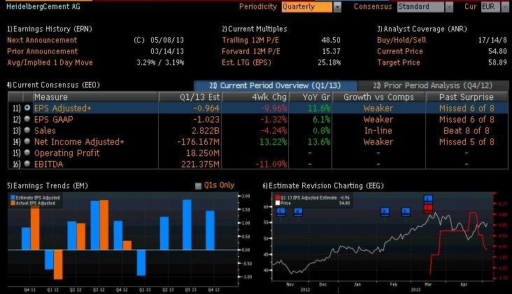Click the white Price legend swatch
This screenshot has height=294, width=512.
(x=278, y=203)
